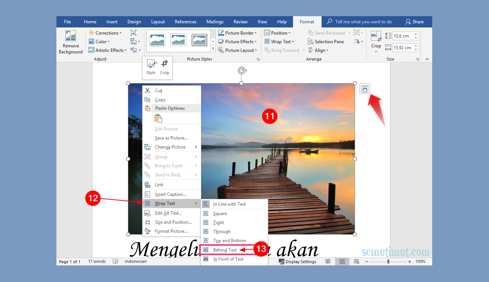Screen dimensions: 489x282
Task: Adjust the zoom slider in the status bar
Action: (x=388, y=261)
